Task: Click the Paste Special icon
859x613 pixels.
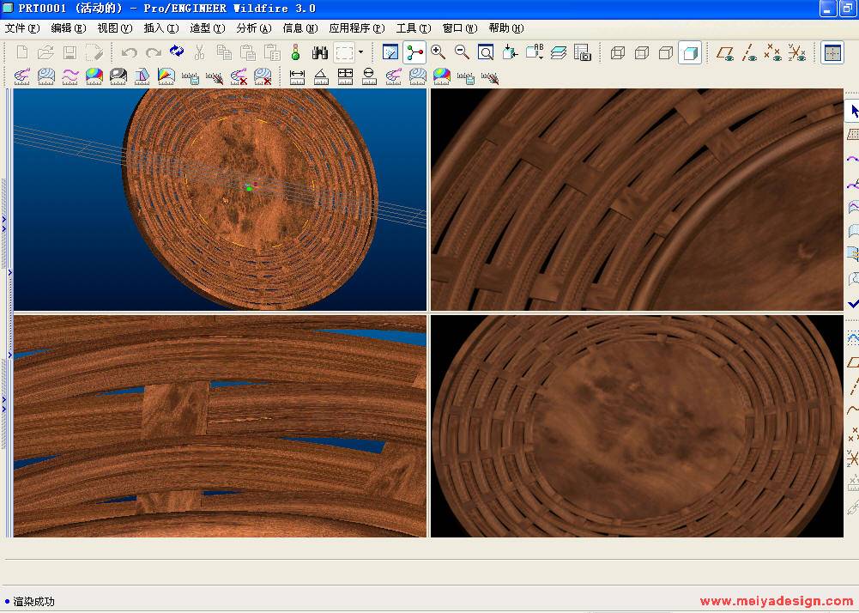Action: pos(272,52)
